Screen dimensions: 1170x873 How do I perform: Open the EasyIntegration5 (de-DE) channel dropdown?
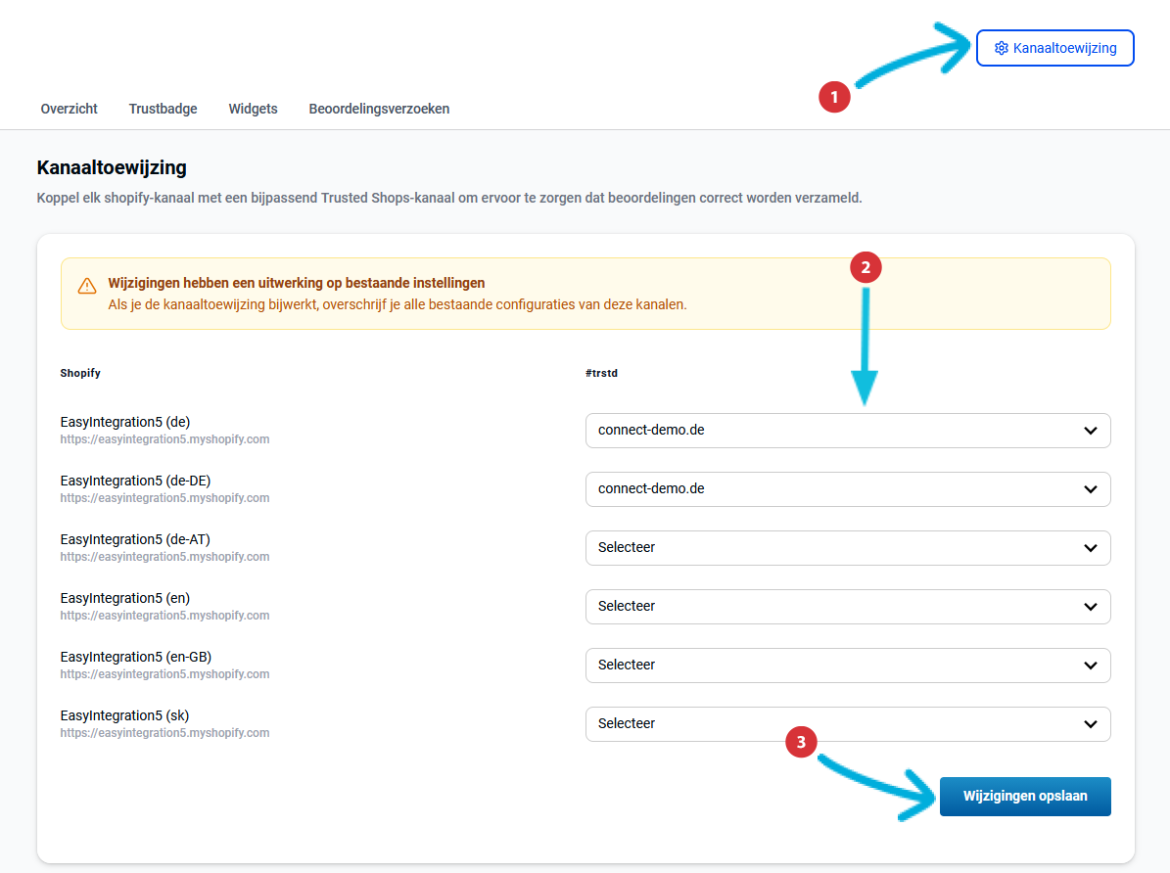[x=847, y=489]
